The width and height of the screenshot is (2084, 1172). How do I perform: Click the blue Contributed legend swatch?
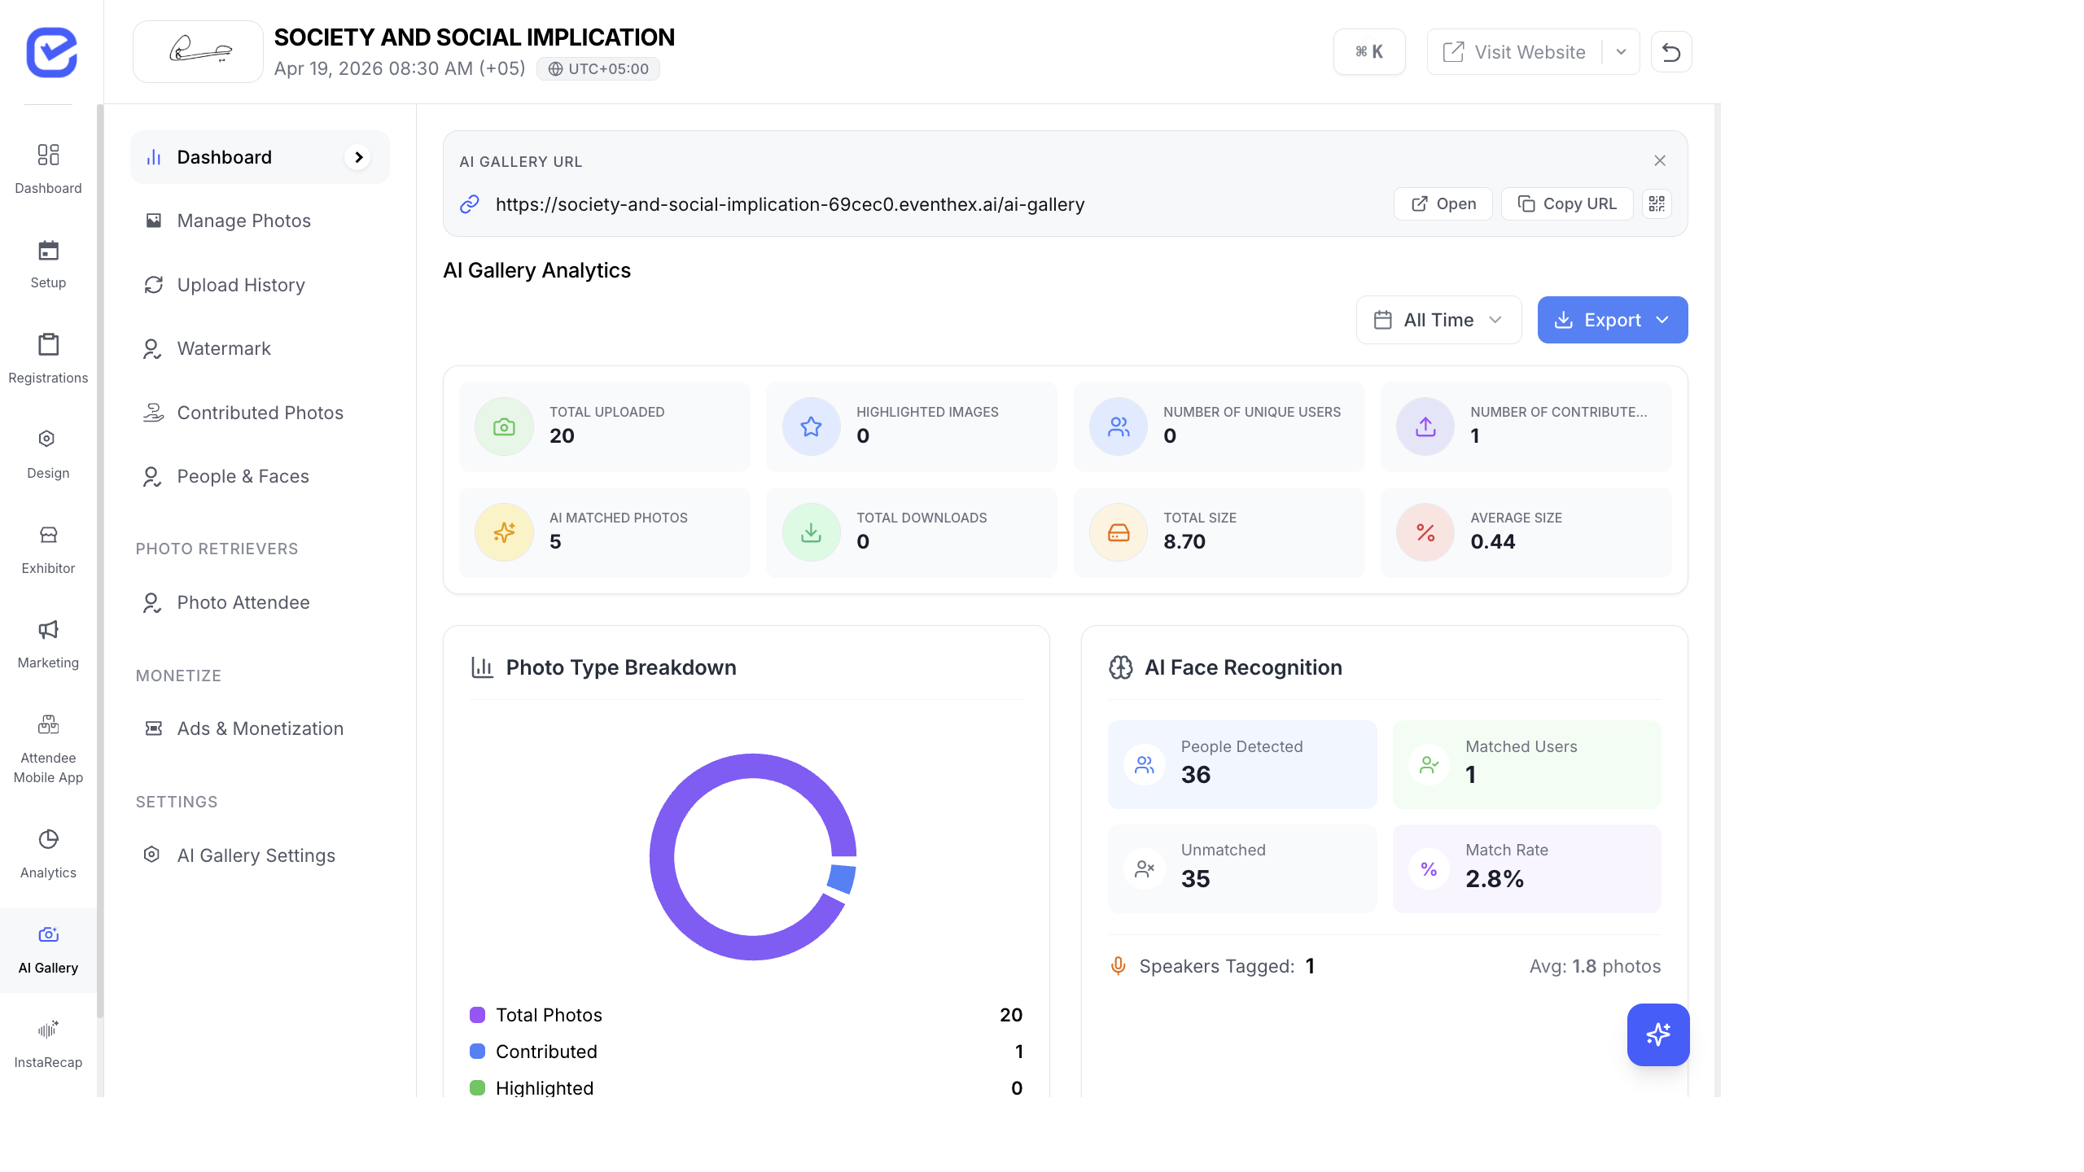[478, 1052]
